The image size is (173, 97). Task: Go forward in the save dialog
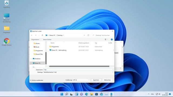coord(36,35)
